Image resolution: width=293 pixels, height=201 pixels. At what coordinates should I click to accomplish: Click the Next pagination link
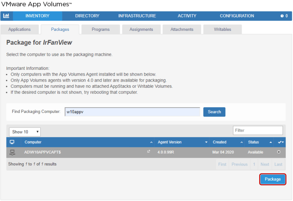265,164
